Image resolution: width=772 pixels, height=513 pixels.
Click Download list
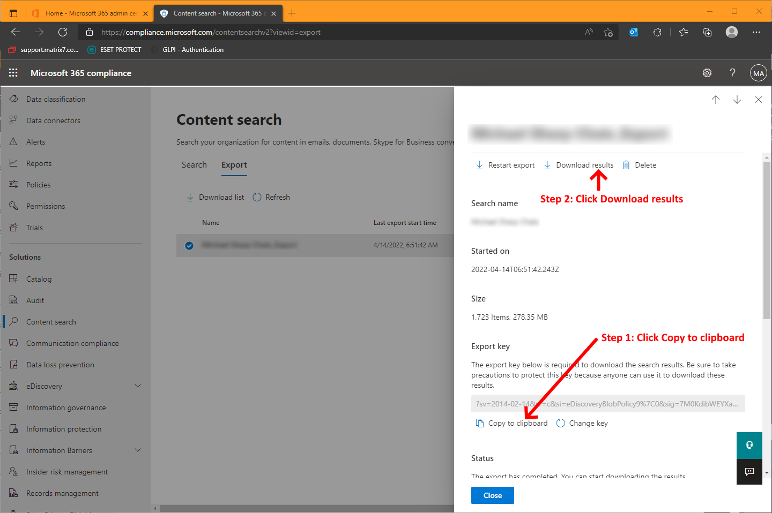(215, 197)
